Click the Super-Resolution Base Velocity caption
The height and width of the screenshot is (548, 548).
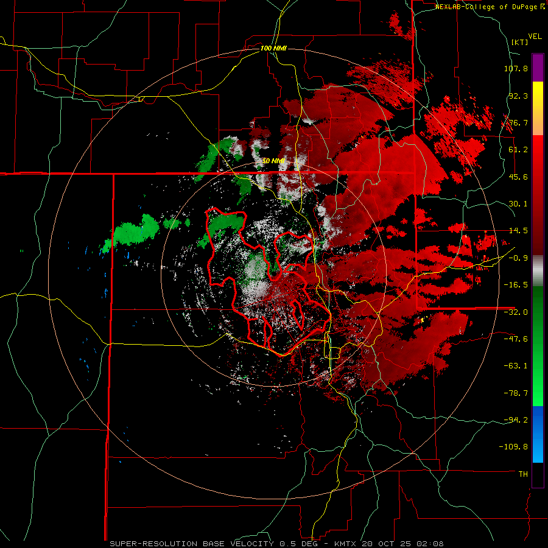pos(276,544)
